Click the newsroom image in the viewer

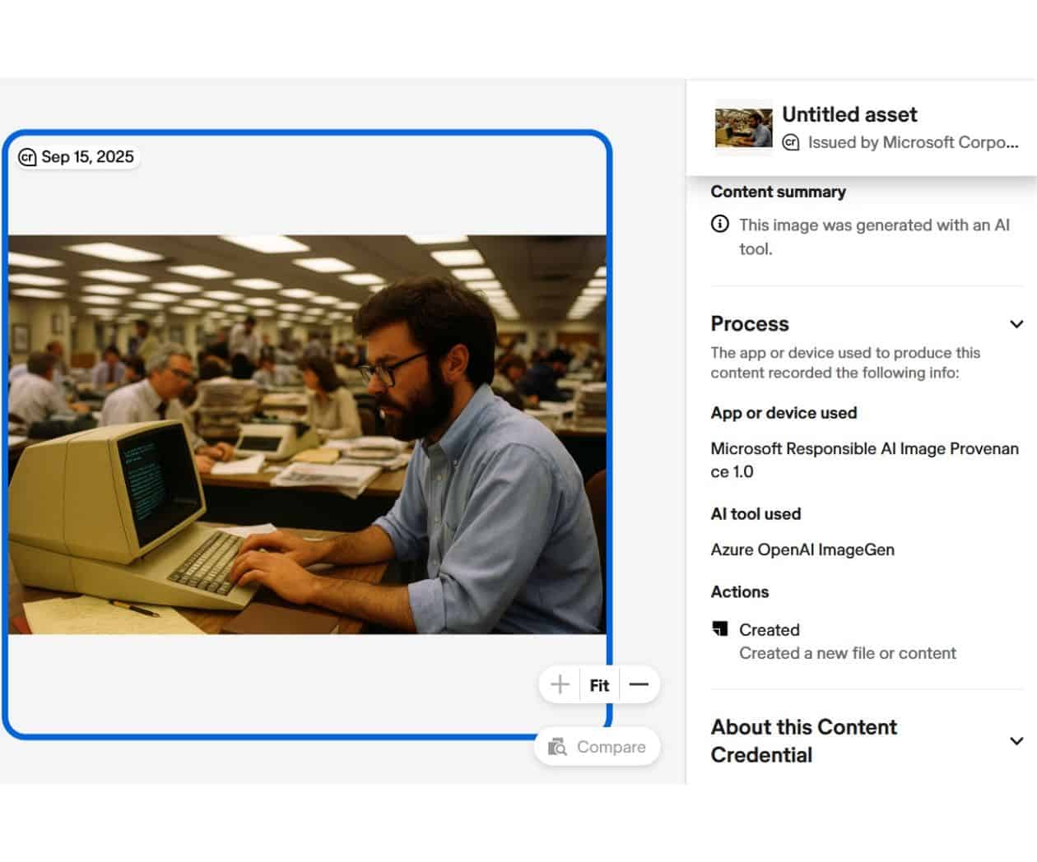tap(307, 434)
